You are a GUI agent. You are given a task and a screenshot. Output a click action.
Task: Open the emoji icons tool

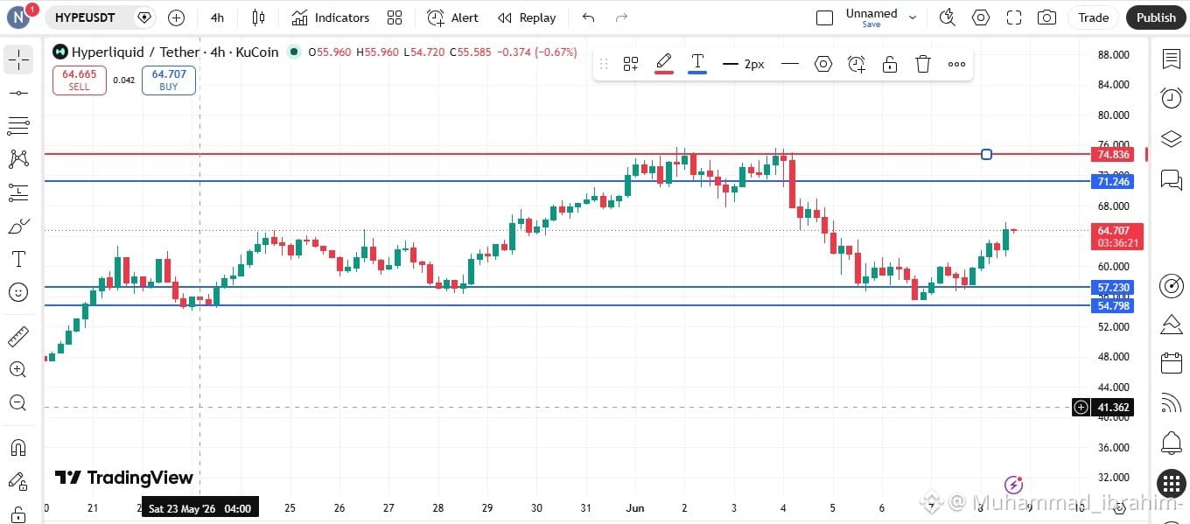(x=17, y=292)
